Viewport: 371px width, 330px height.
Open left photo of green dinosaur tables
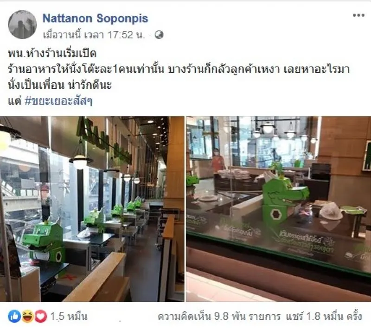[x=92, y=209]
